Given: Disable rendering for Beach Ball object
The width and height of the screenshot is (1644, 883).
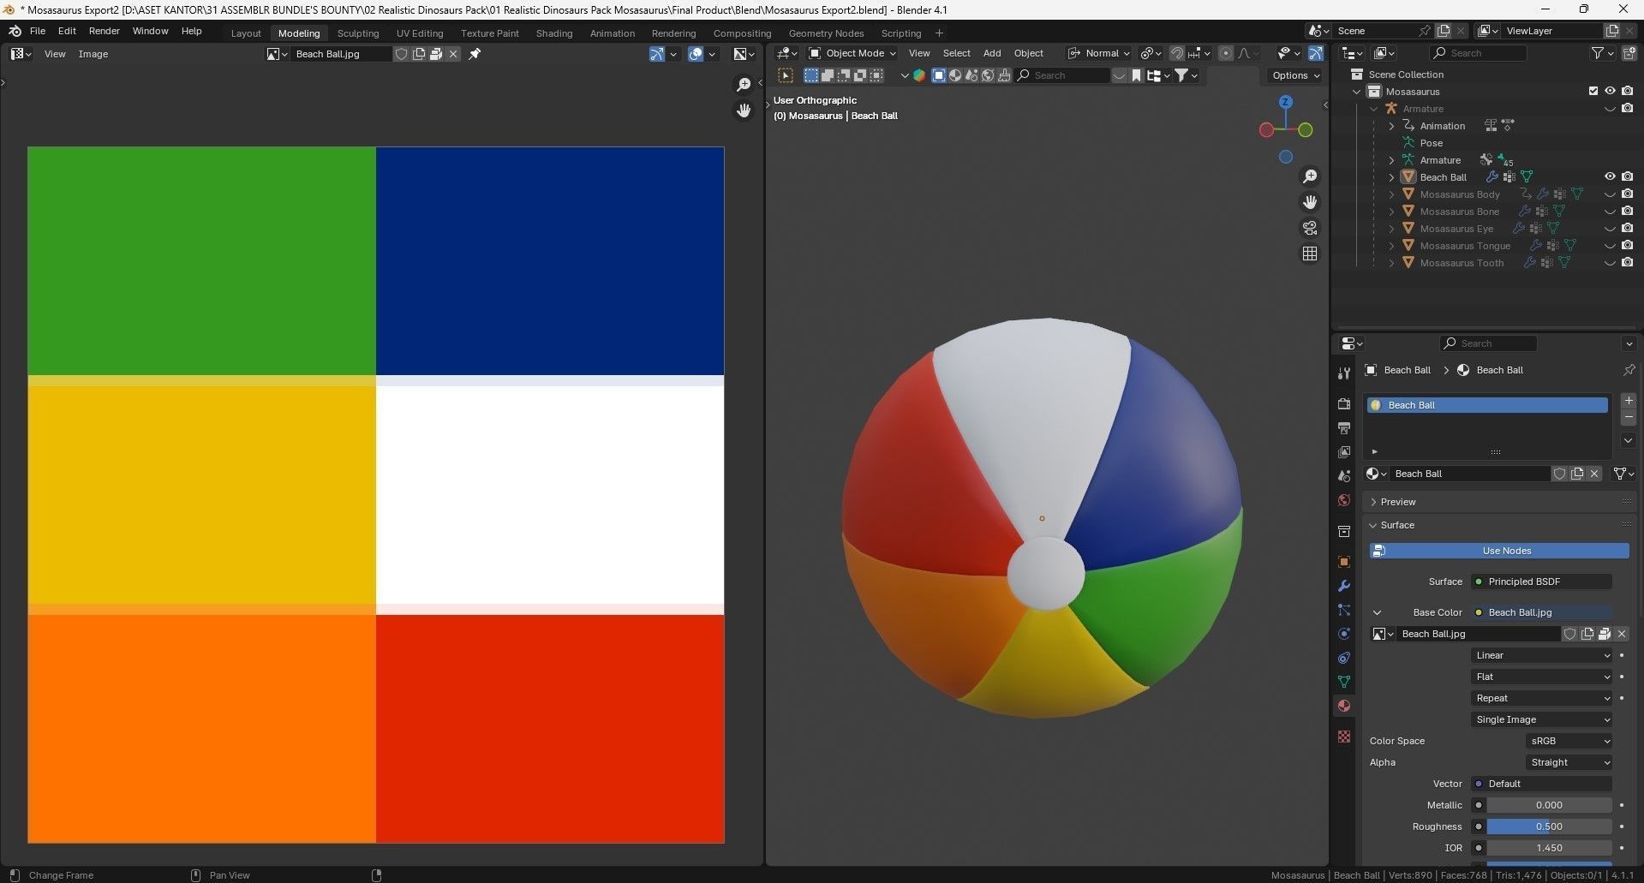Looking at the screenshot, I should pos(1627,177).
